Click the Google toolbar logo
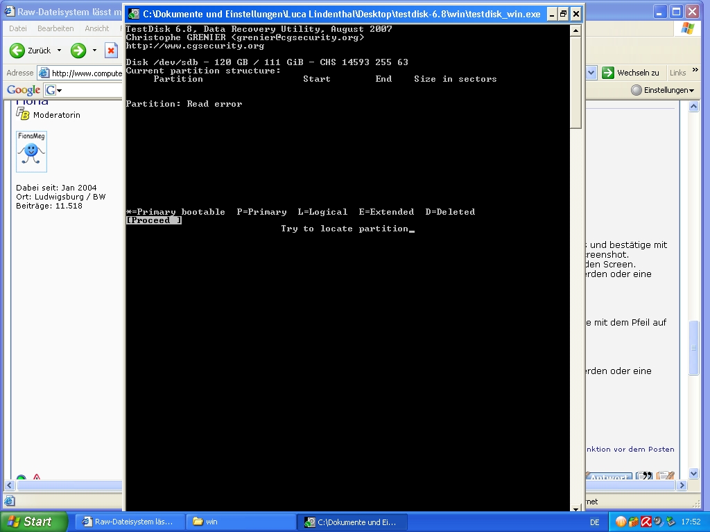The height and width of the screenshot is (532, 710). (24, 90)
